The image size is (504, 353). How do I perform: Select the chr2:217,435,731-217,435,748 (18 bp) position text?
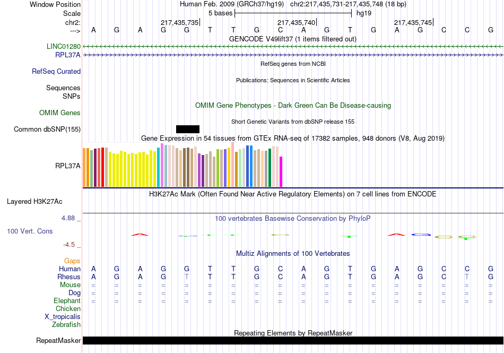tap(348, 4)
